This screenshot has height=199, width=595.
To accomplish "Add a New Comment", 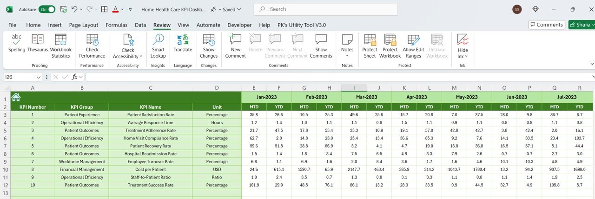I will tap(235, 46).
